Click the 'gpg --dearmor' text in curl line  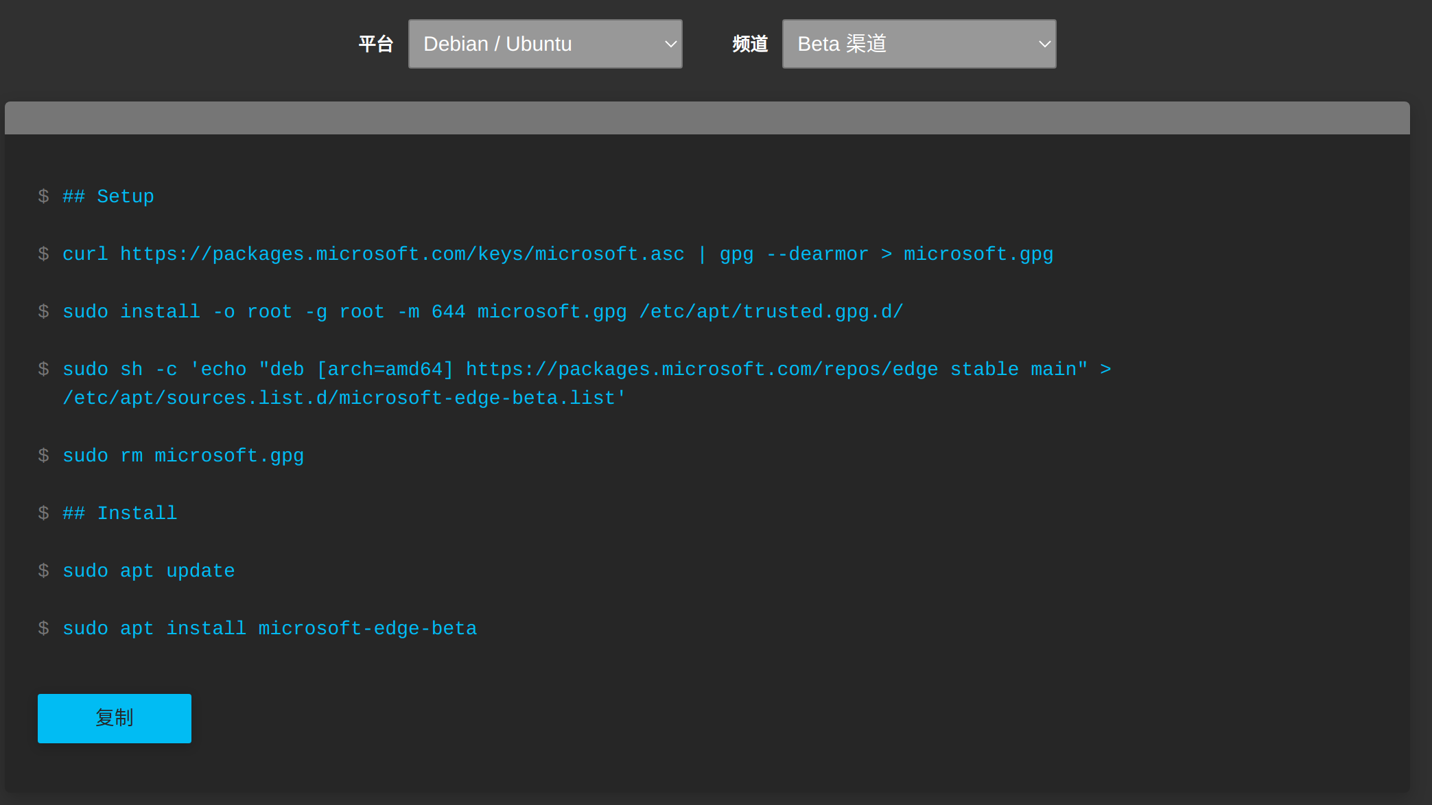point(793,254)
